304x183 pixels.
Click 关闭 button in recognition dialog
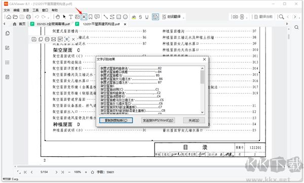(x=194, y=120)
